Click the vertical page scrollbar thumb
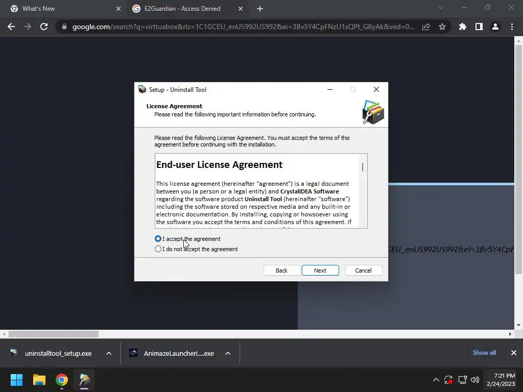This screenshot has width=523, height=392. point(518,159)
